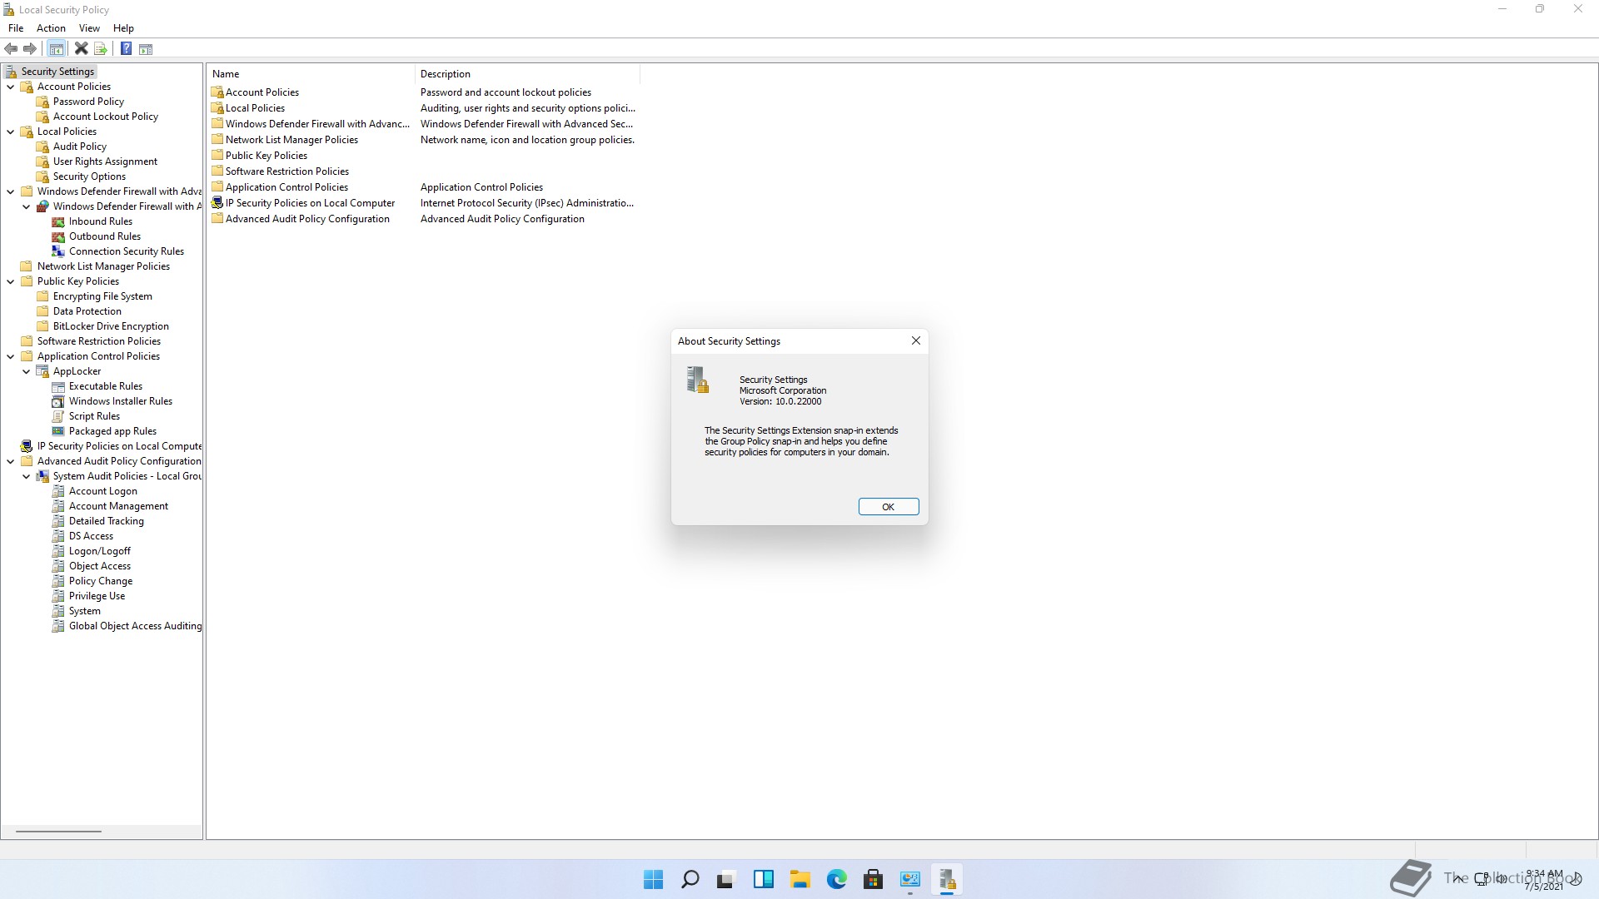The image size is (1599, 899).
Task: Collapse the AppLocker tree node
Action: coord(27,371)
